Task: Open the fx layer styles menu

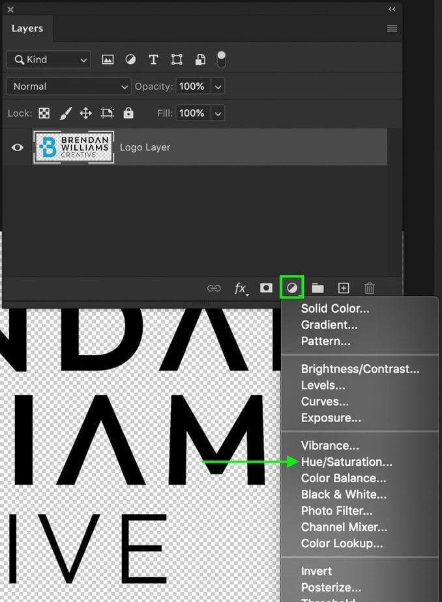Action: 241,289
